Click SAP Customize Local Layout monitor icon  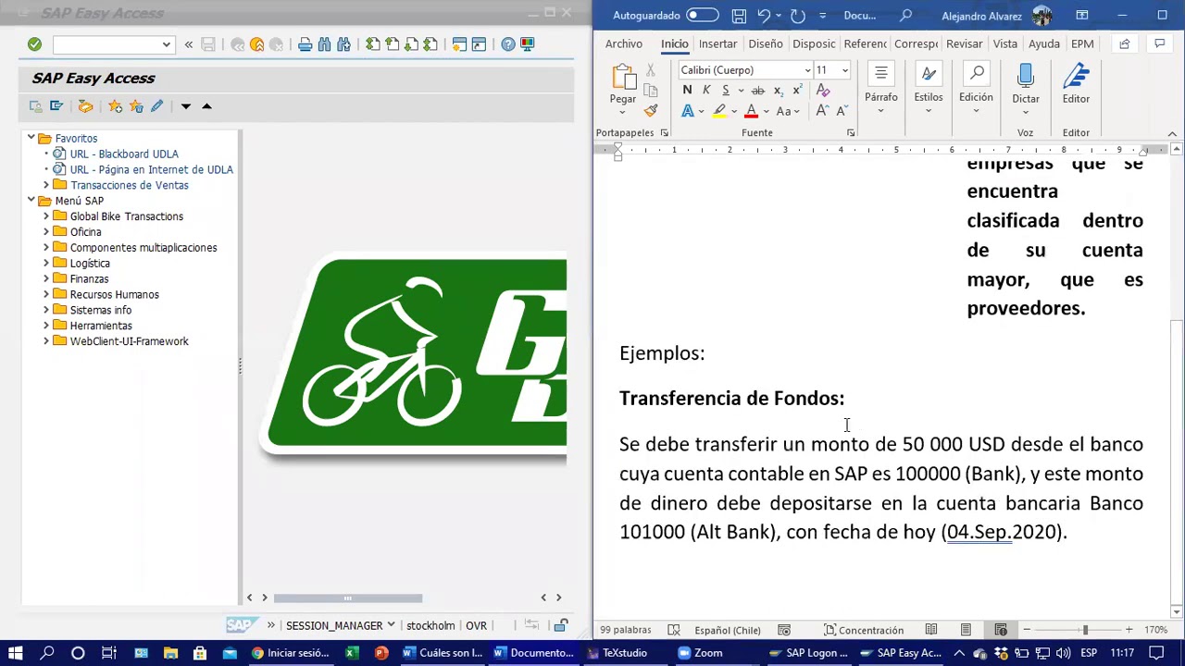528,44
